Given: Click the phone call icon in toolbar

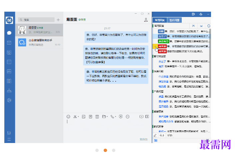Looking at the screenshot, I should tap(112, 117).
